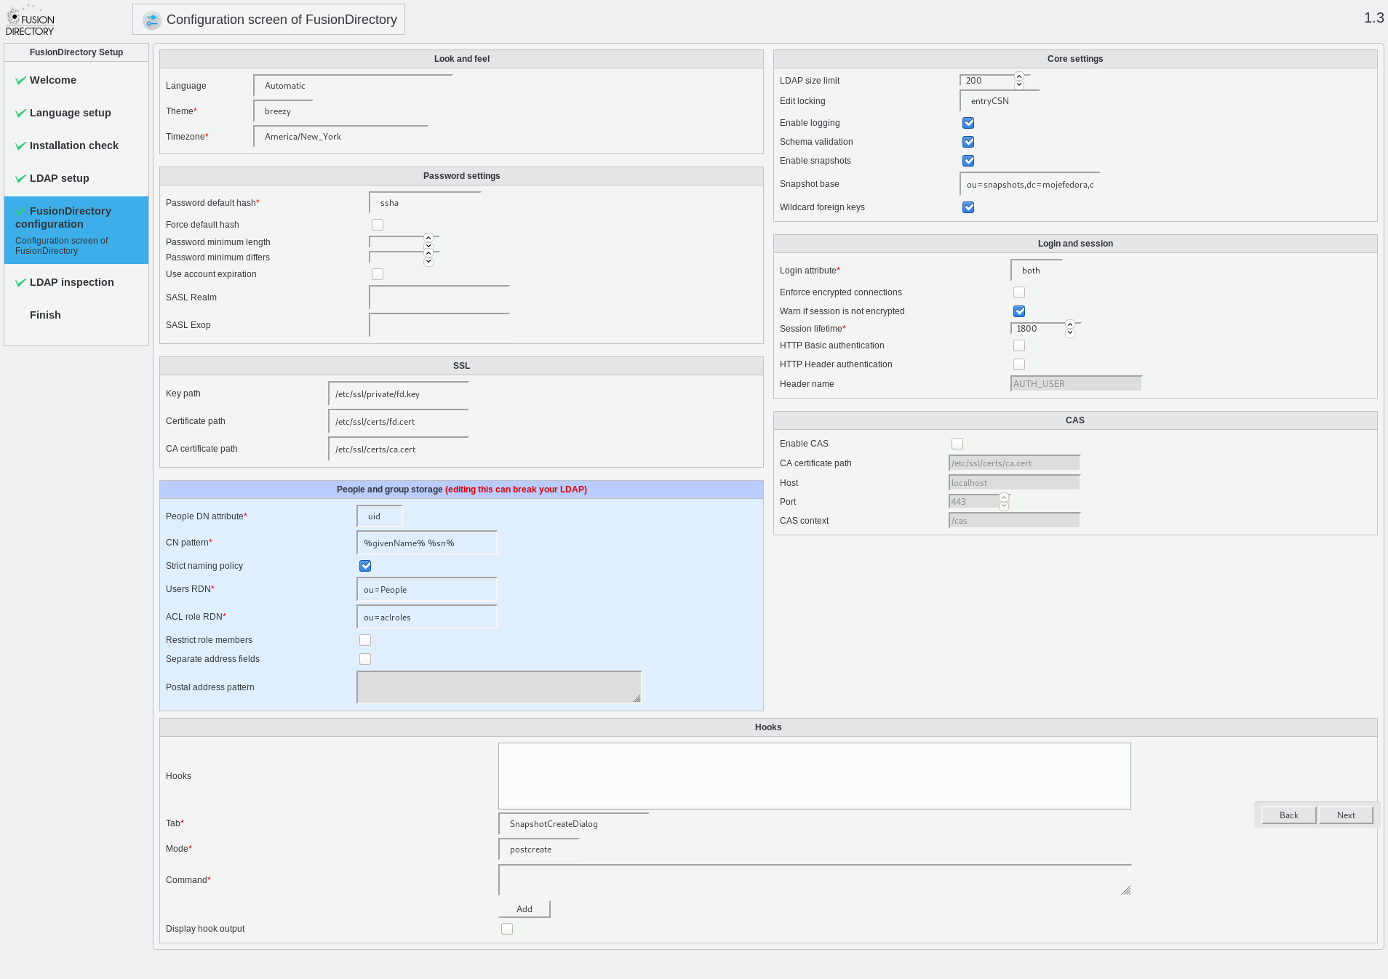Click the Language setup checkmark icon

point(20,113)
